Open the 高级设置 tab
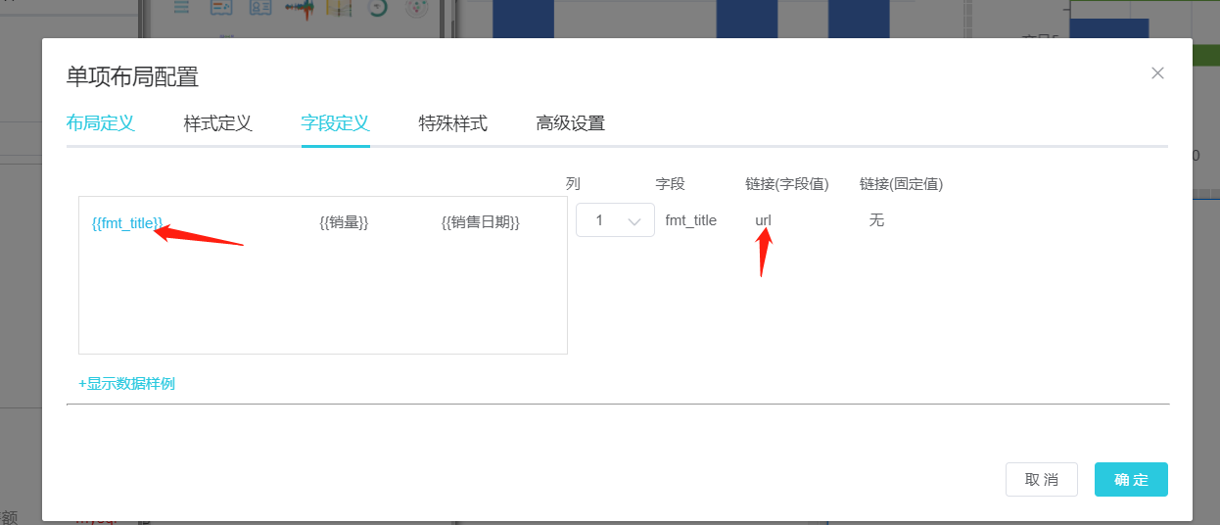The height and width of the screenshot is (525, 1220). (x=570, y=123)
